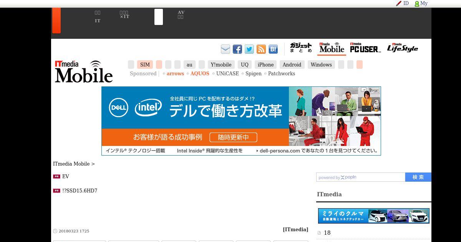461x242 pixels.
Task: Click the PR badge beside EV
Action: click(56, 176)
